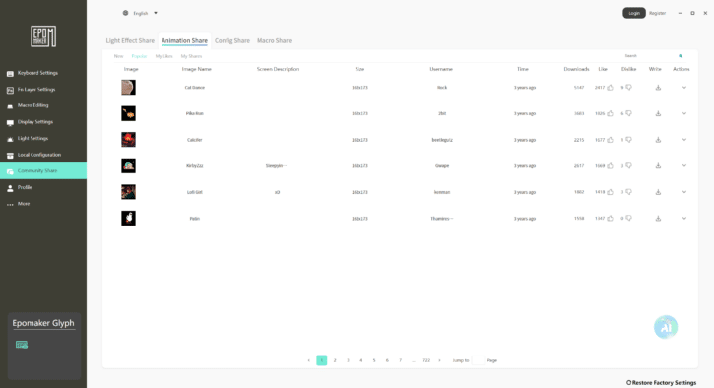Click the Login button
Viewport: 714px width, 388px height.
634,13
